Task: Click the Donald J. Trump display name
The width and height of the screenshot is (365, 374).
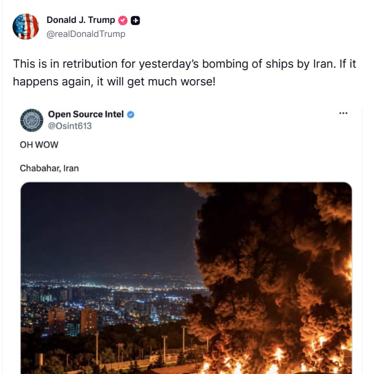Action: coord(81,20)
